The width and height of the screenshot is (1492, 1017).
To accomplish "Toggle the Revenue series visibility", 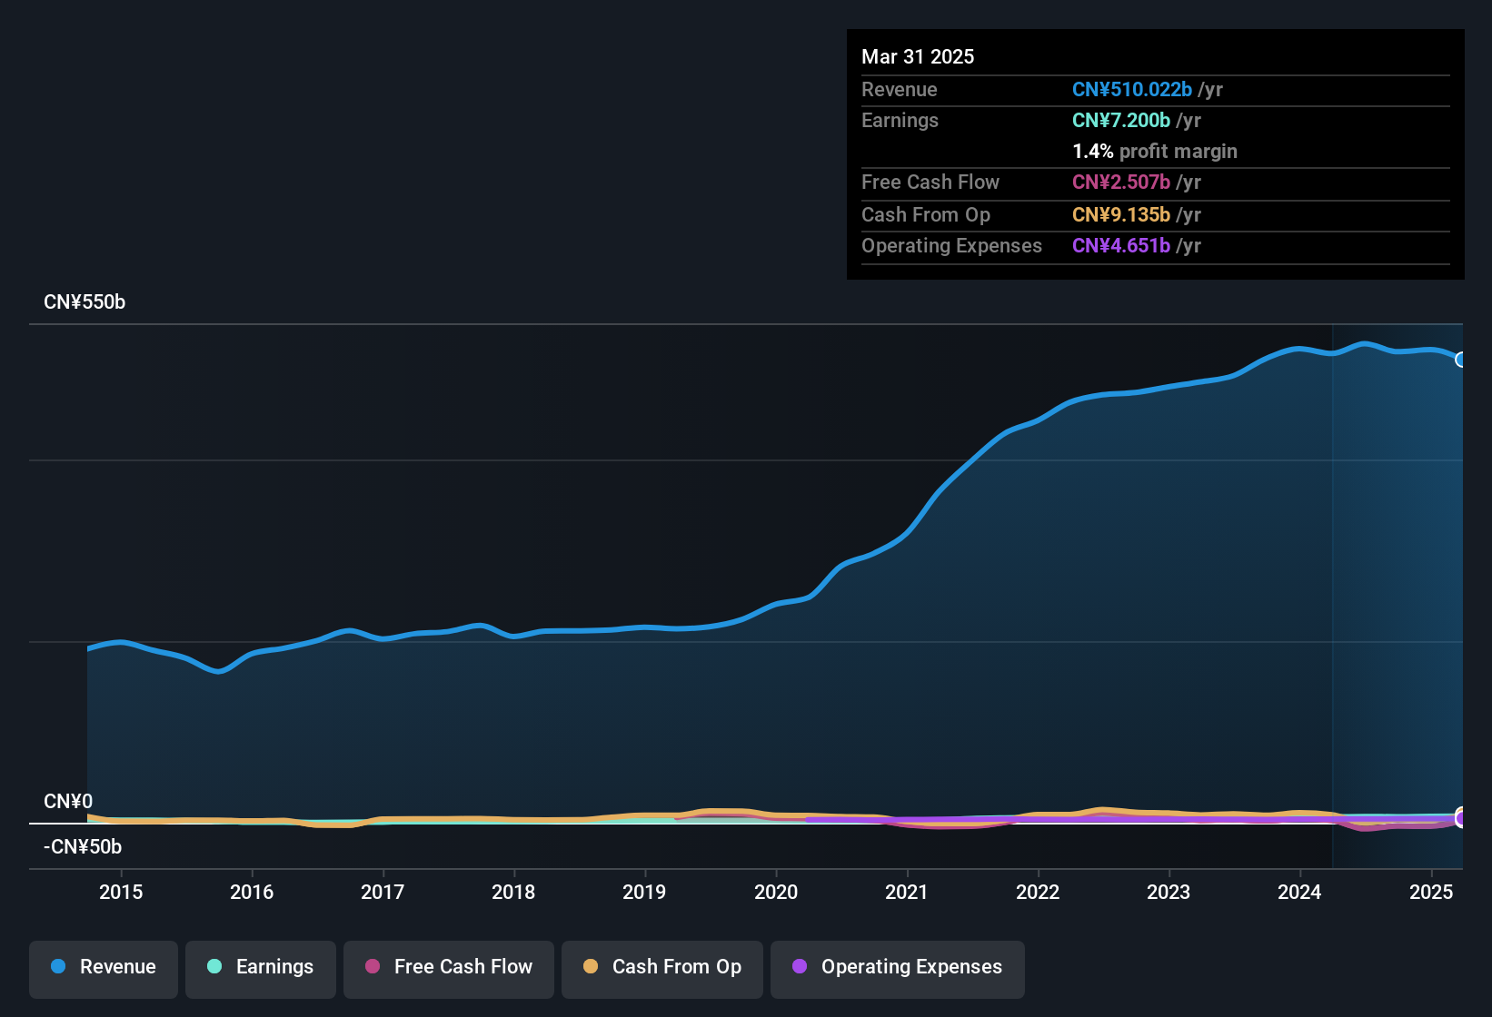I will coord(103,967).
